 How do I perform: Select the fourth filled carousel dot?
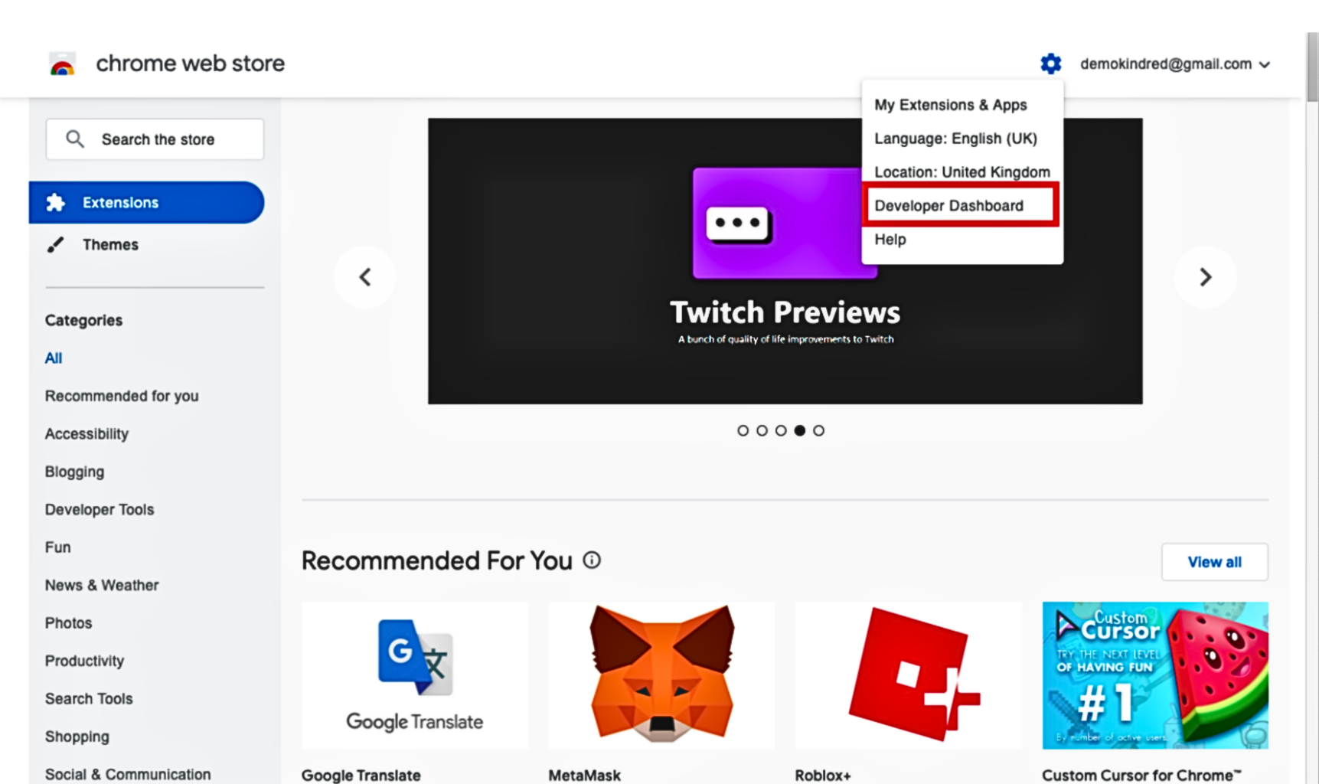tap(800, 430)
